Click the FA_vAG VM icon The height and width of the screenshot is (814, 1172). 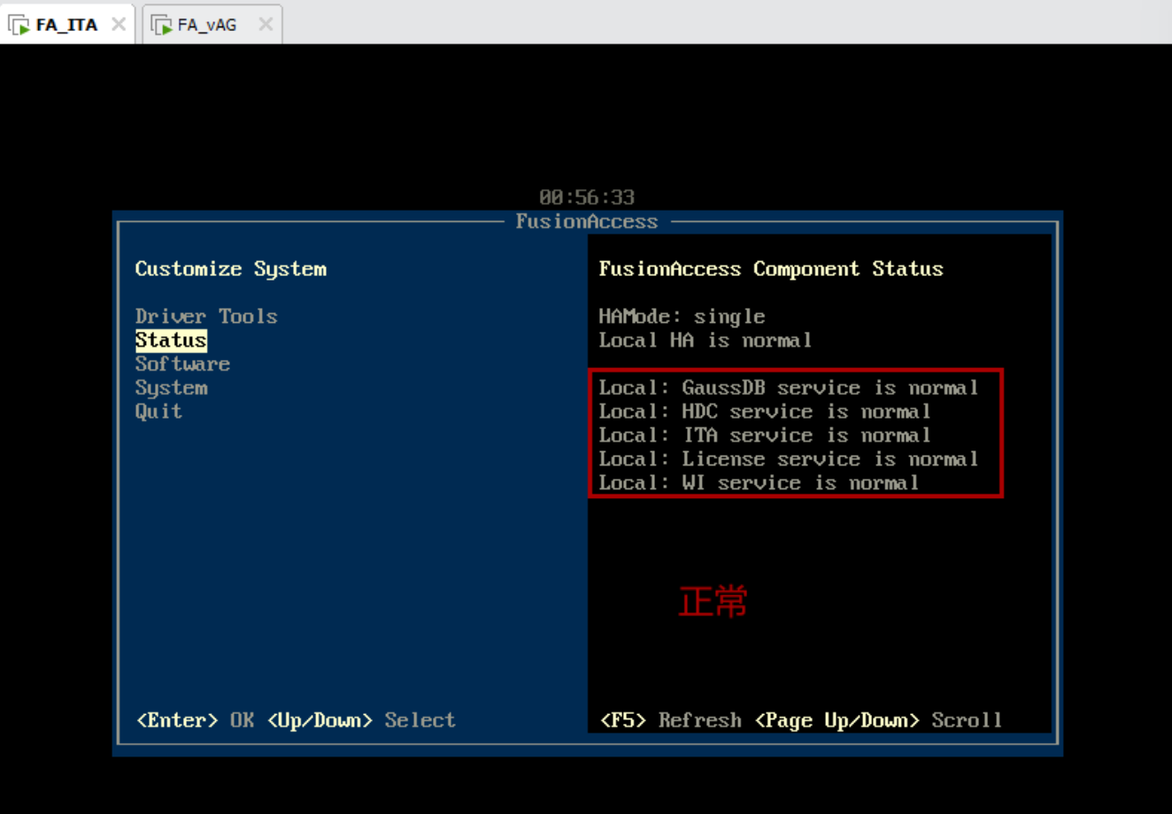point(161,25)
